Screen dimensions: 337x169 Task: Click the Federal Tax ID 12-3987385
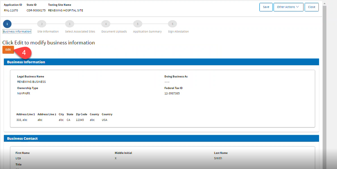pyautogui.click(x=172, y=93)
